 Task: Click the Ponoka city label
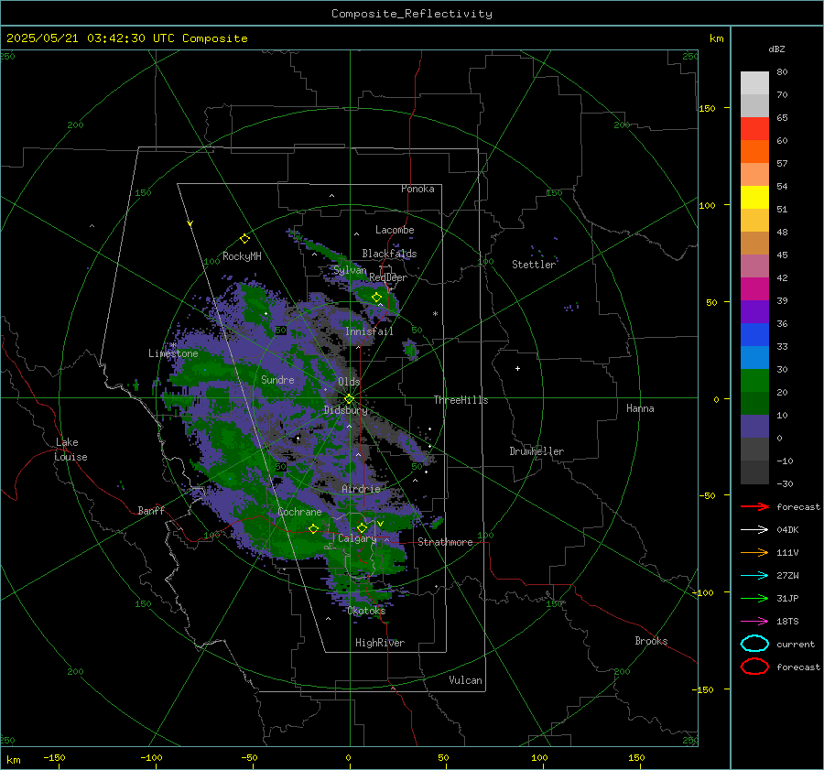(x=417, y=189)
